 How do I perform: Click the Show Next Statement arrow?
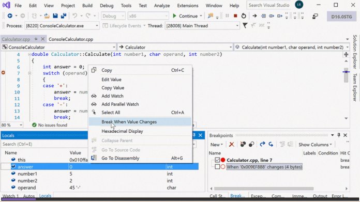(254, 16)
